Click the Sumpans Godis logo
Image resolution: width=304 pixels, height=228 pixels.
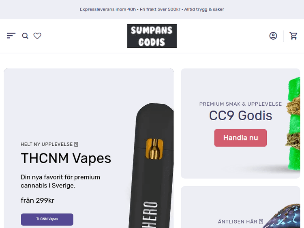152,36
